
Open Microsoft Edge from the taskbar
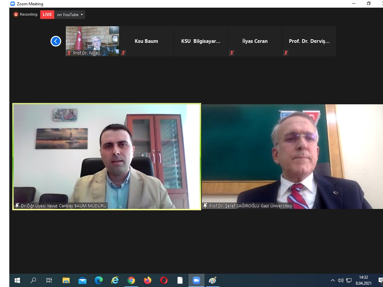99,280
